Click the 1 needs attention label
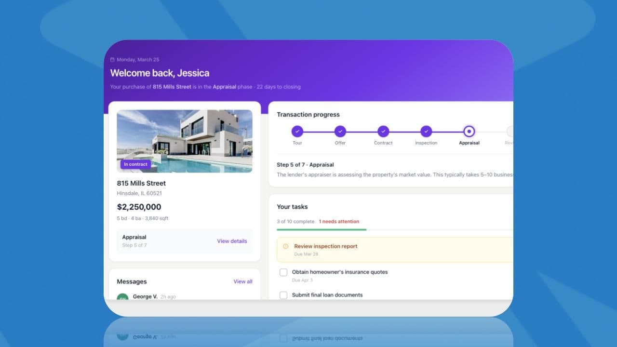The height and width of the screenshot is (347, 617). click(x=339, y=222)
